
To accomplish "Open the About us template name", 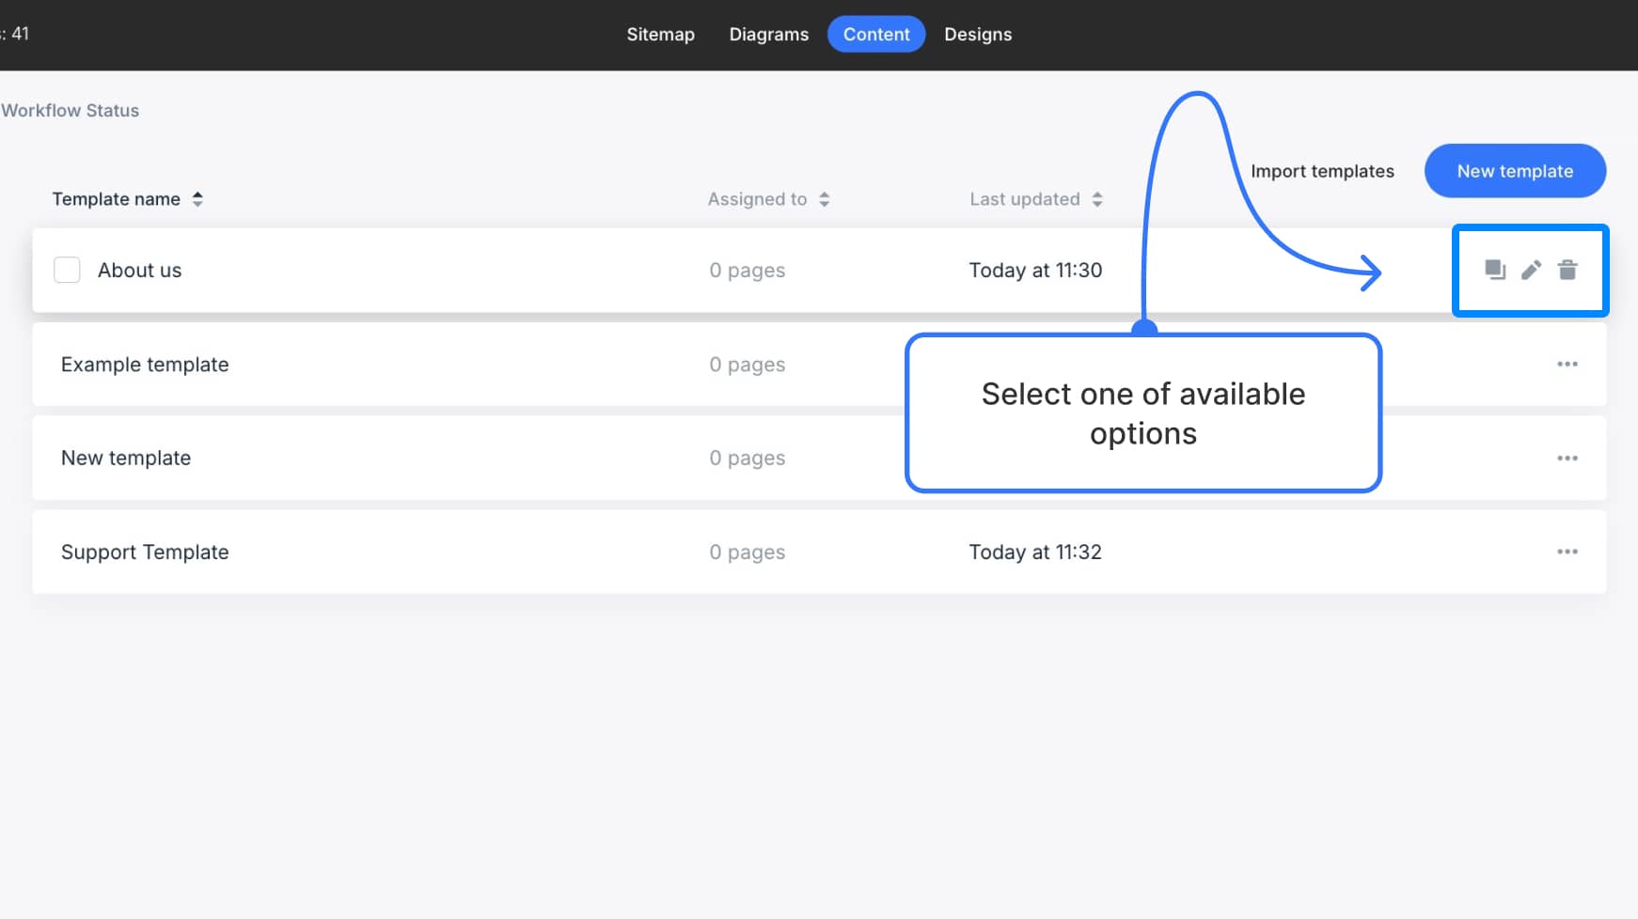I will pyautogui.click(x=139, y=271).
